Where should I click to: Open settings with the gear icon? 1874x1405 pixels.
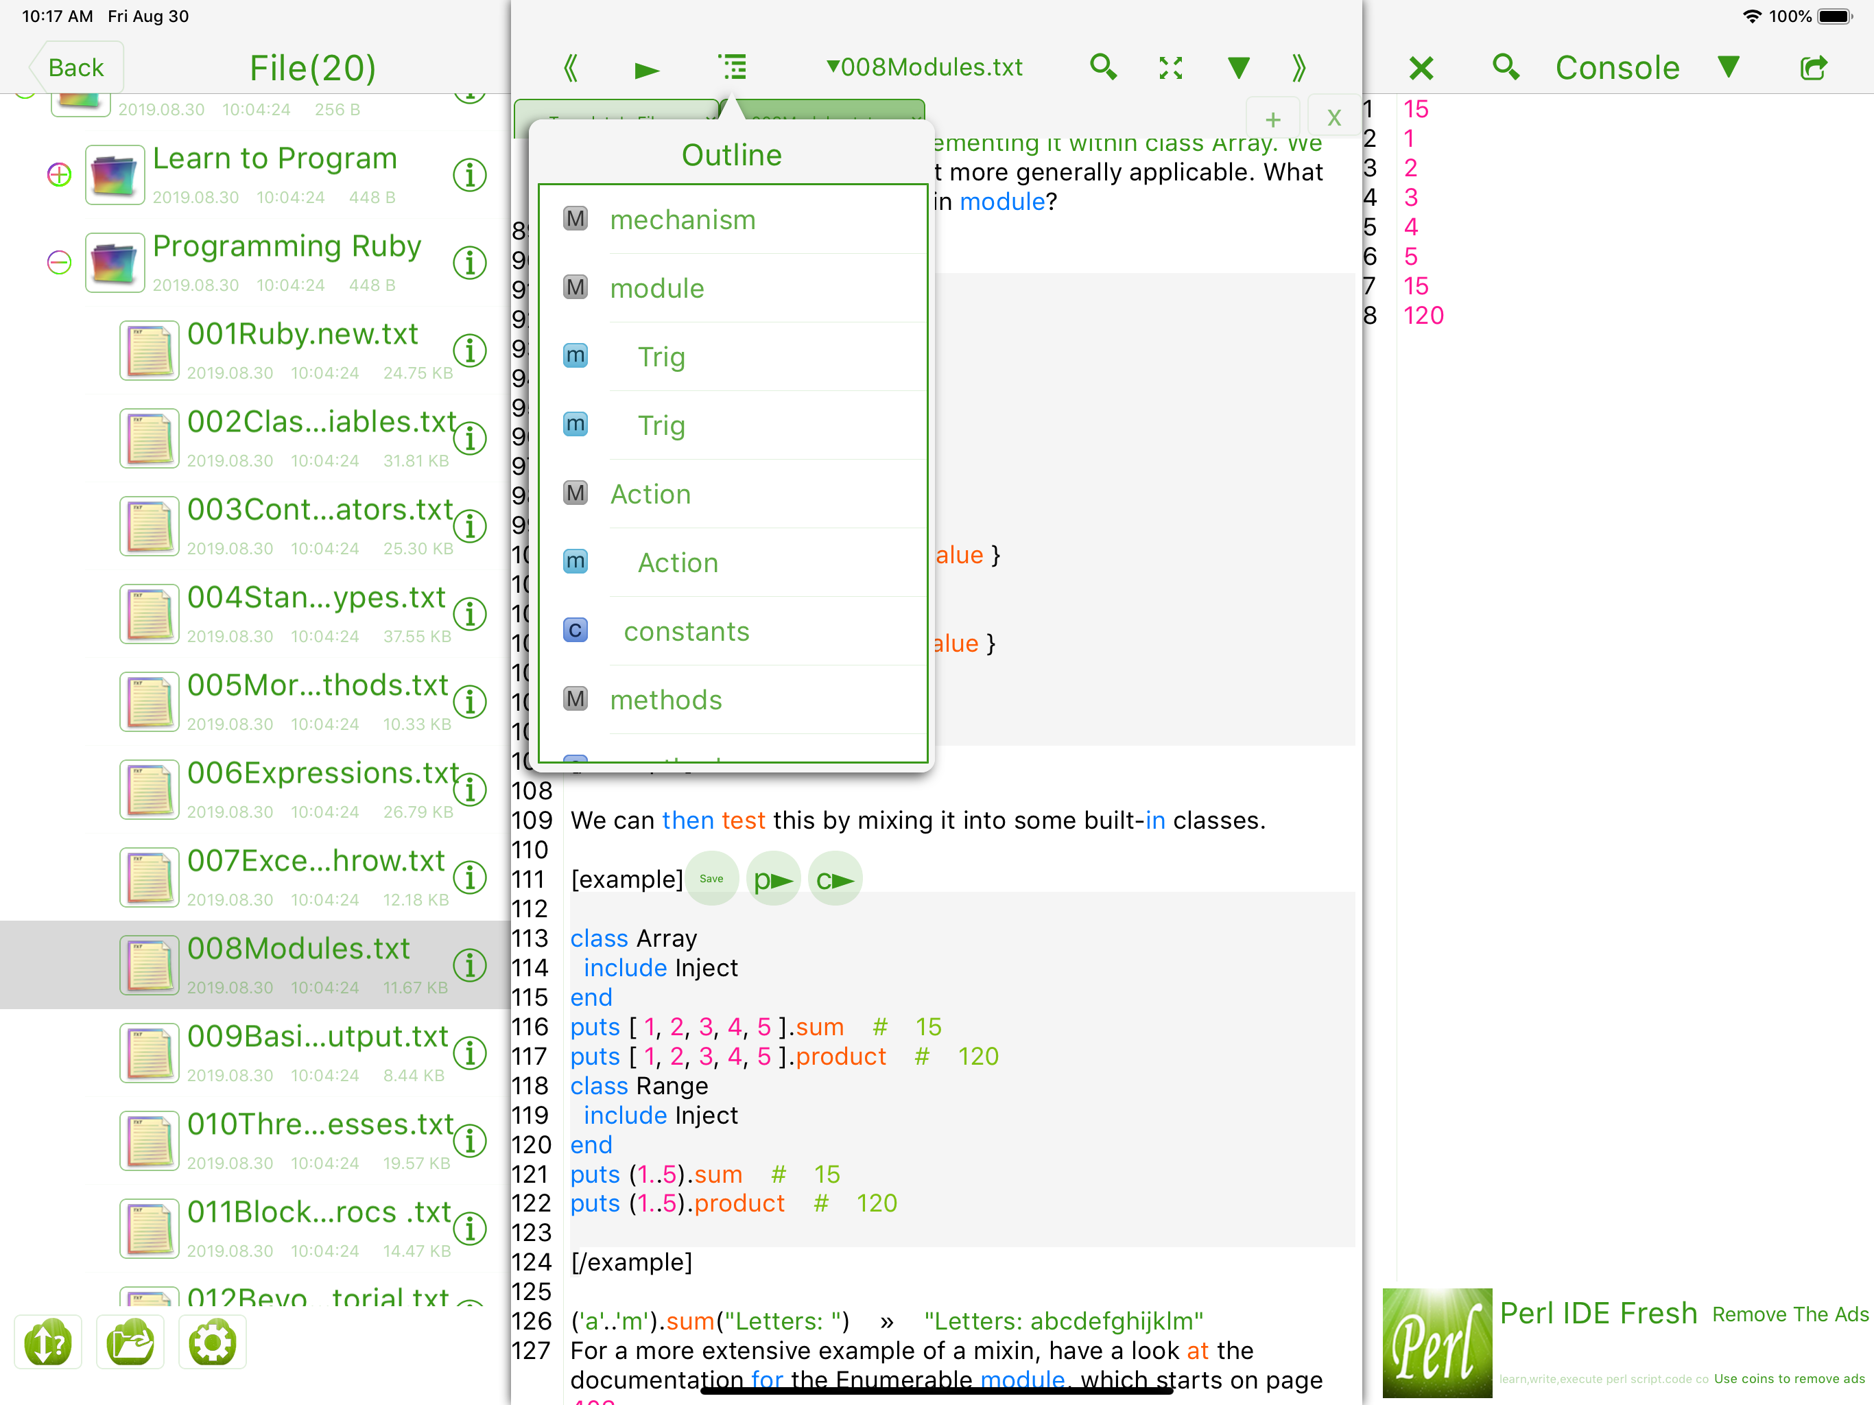pos(212,1343)
